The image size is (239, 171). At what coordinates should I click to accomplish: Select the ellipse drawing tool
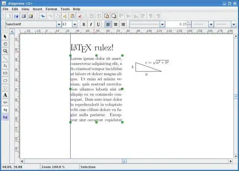(5, 80)
